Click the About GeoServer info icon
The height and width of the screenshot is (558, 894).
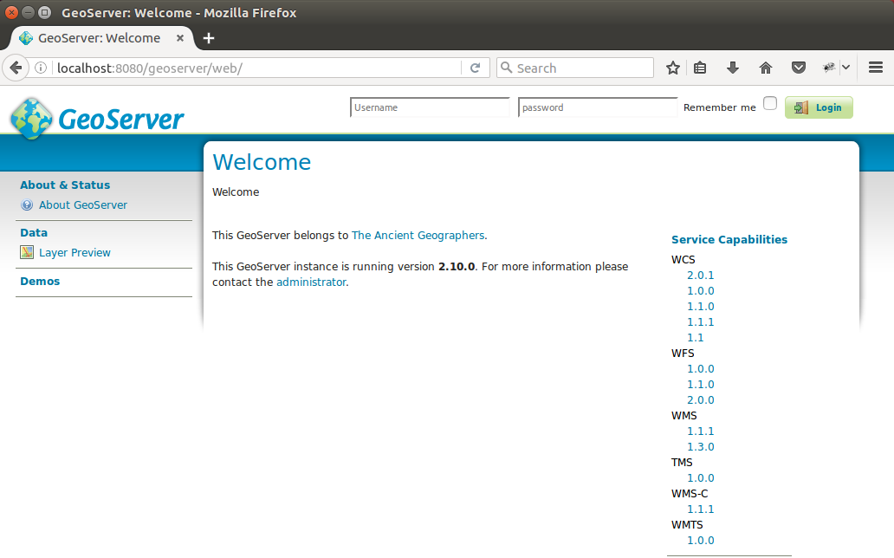click(x=27, y=205)
